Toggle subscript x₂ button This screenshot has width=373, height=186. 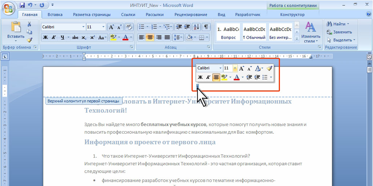pos(84,37)
